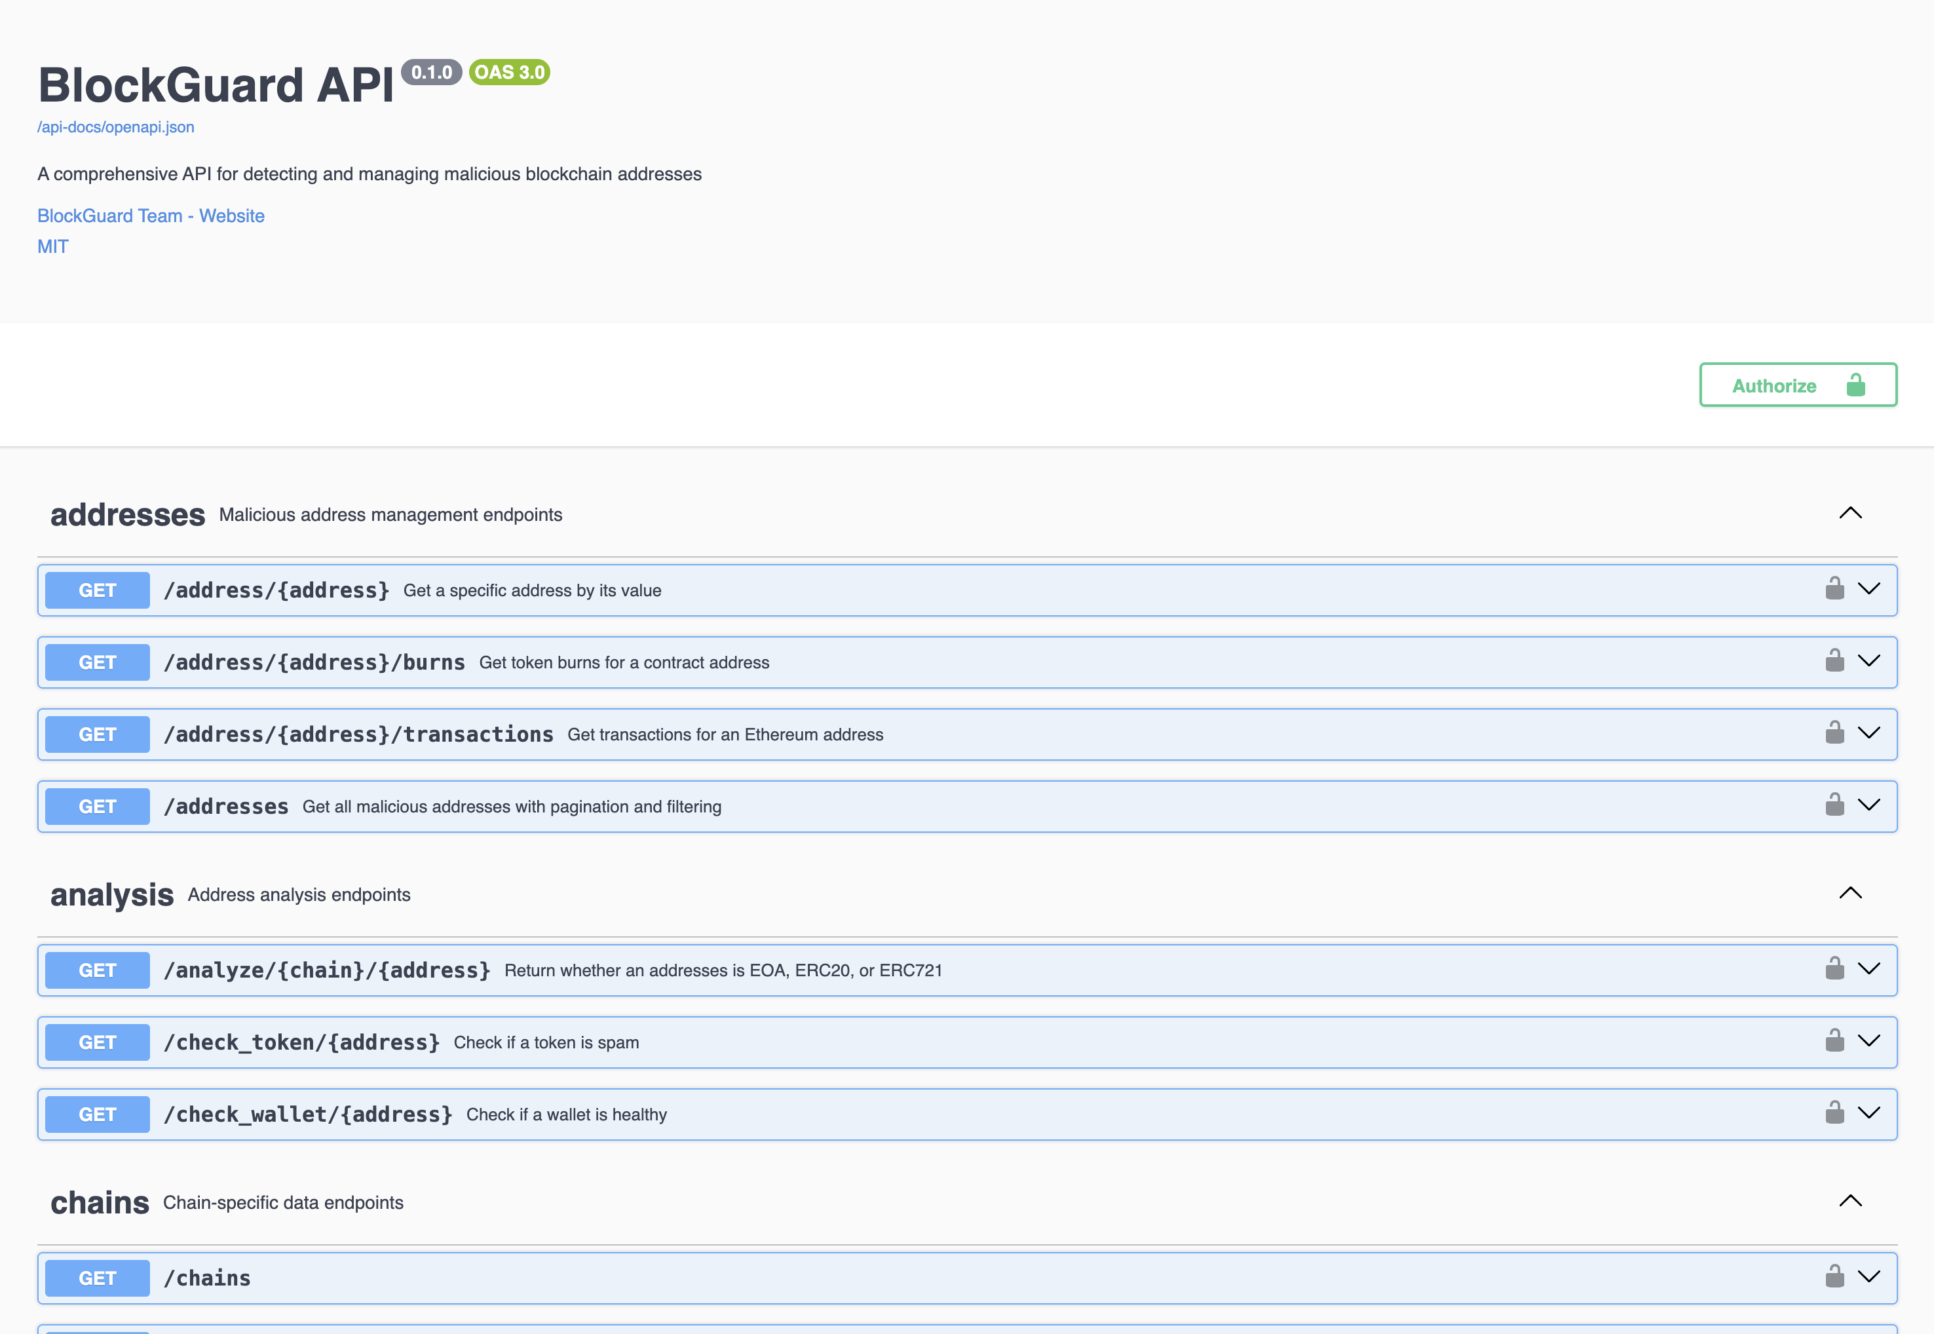Image resolution: width=1934 pixels, height=1334 pixels.
Task: Expand the /addresses endpoint with the chevron
Action: [x=1871, y=805]
